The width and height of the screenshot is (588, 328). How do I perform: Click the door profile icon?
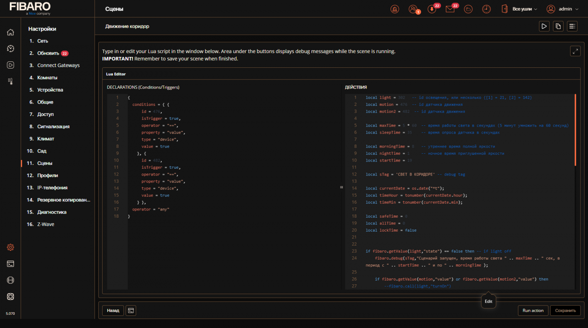505,9
